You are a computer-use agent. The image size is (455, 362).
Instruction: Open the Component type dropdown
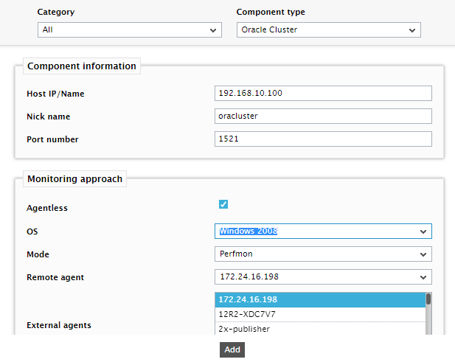328,30
